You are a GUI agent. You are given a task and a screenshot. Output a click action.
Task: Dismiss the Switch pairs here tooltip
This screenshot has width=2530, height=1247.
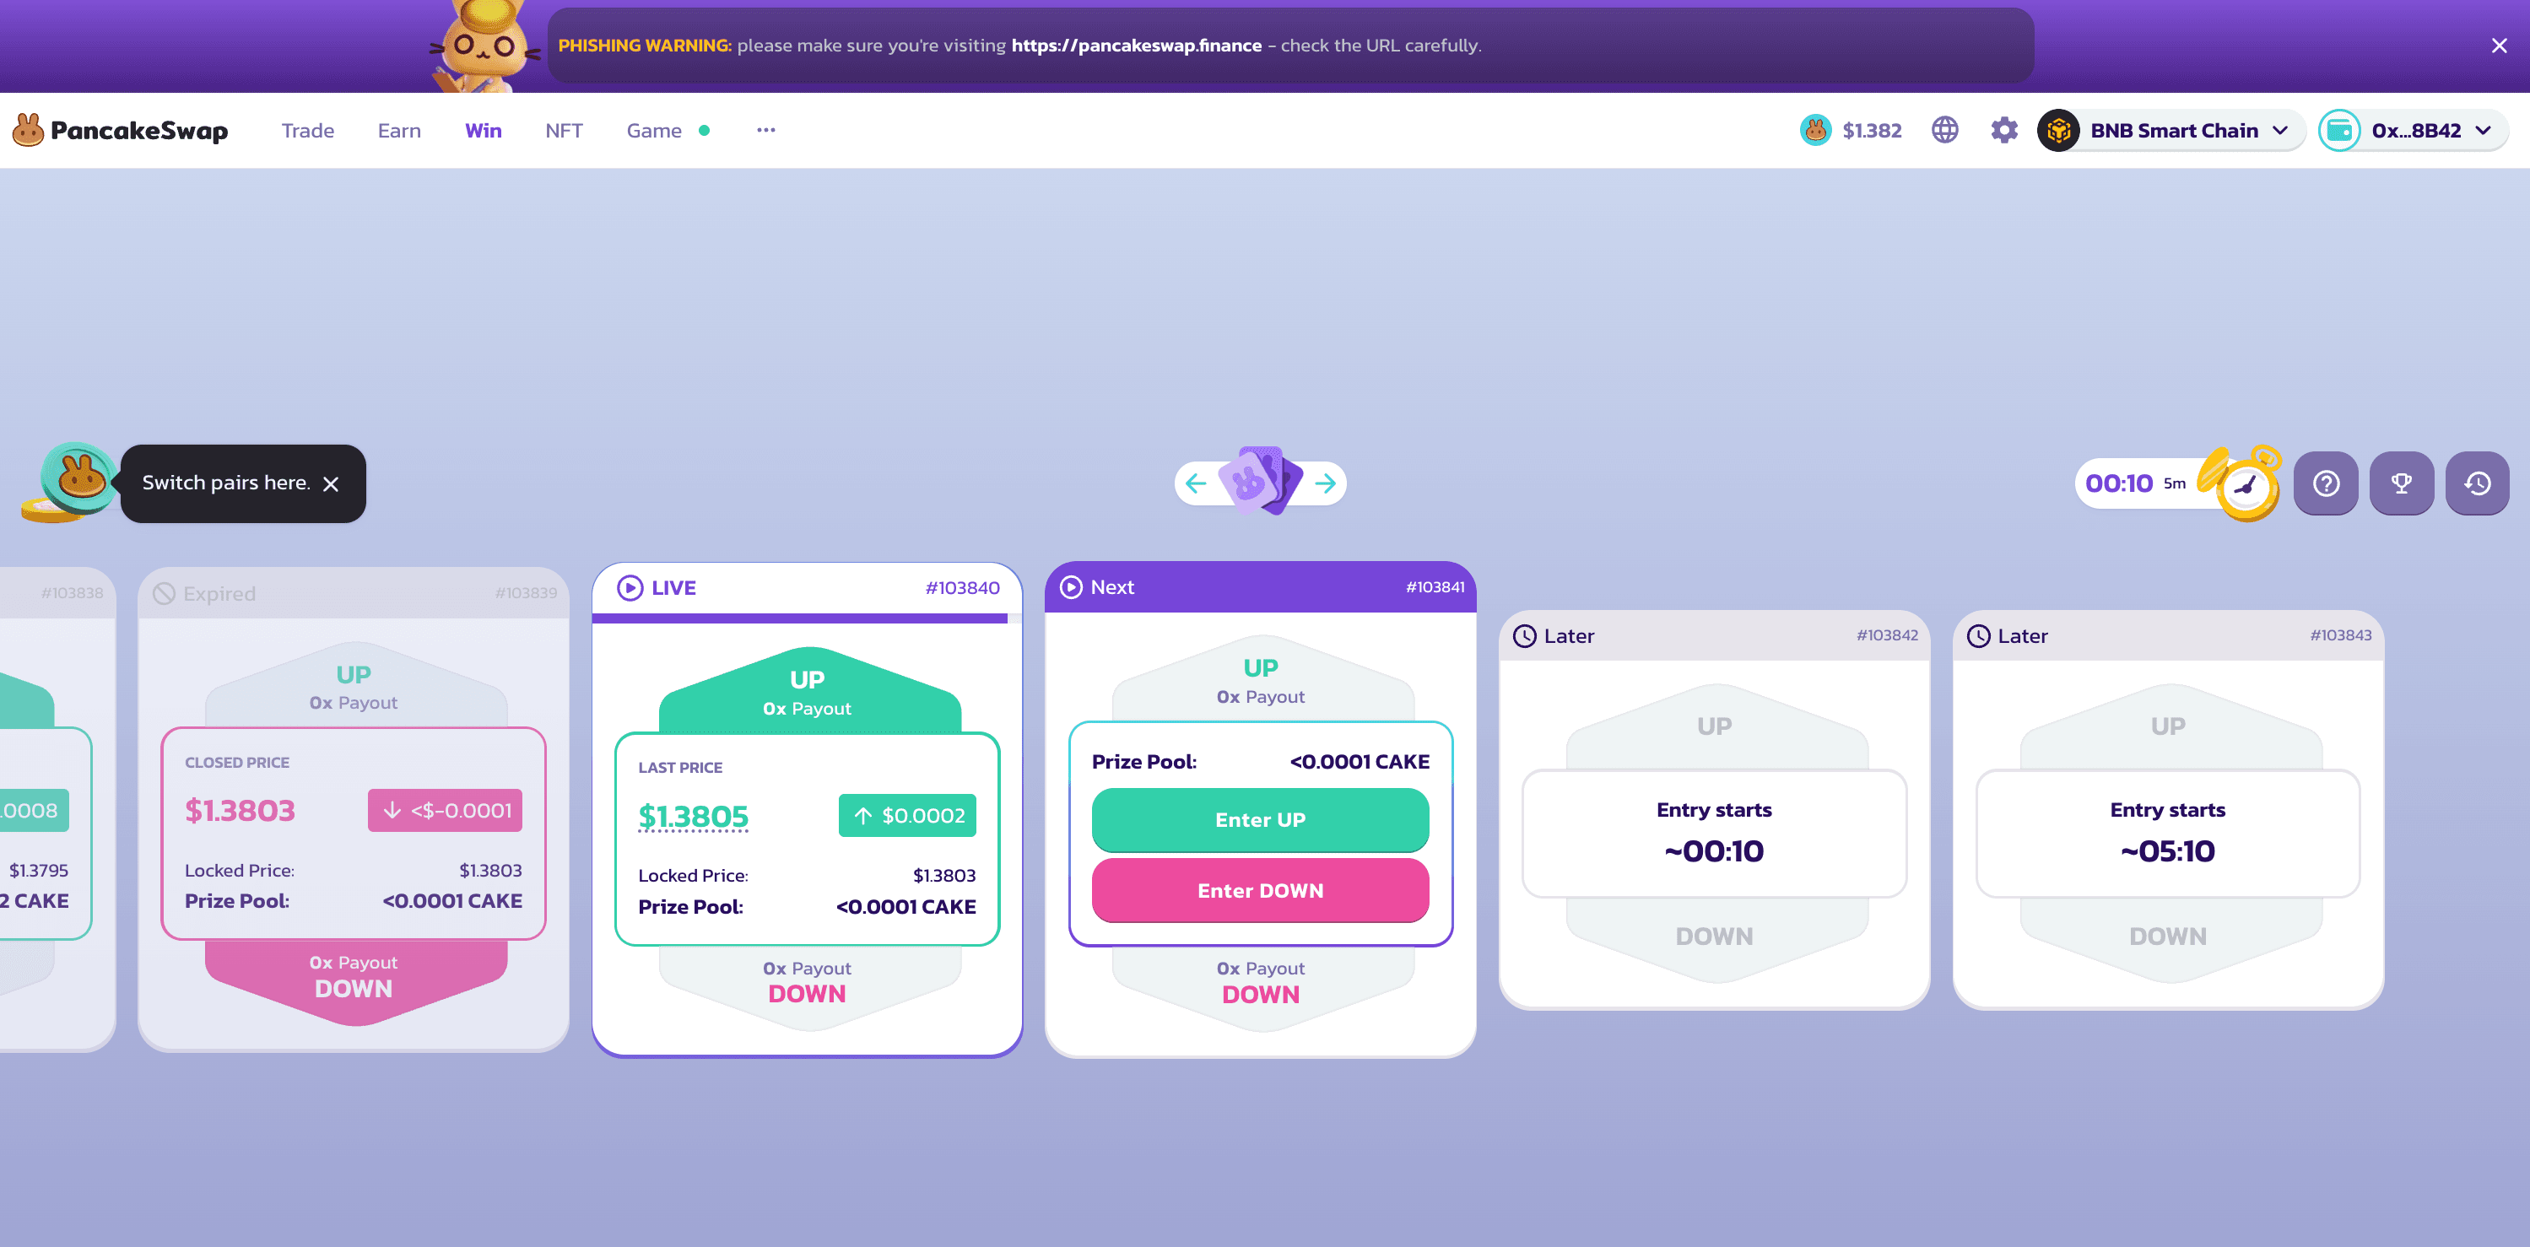pos(331,484)
